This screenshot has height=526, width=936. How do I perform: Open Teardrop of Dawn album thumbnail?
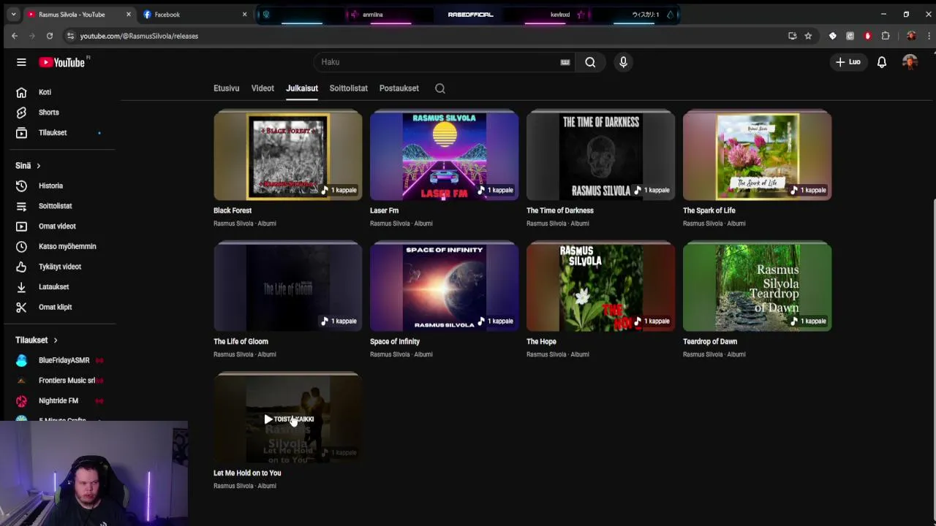pyautogui.click(x=757, y=287)
